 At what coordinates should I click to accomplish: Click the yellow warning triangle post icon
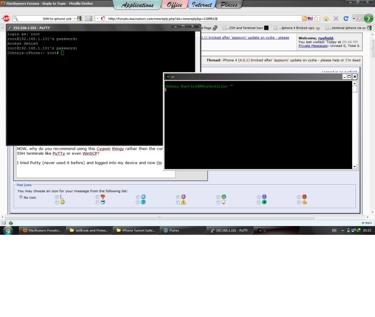pyautogui.click(x=184, y=202)
